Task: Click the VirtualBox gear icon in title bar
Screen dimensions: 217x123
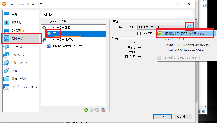Action: (4, 4)
